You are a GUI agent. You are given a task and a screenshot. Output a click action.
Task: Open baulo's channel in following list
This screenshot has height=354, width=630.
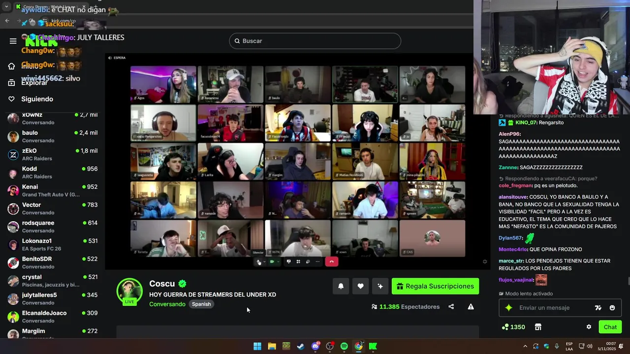52,136
